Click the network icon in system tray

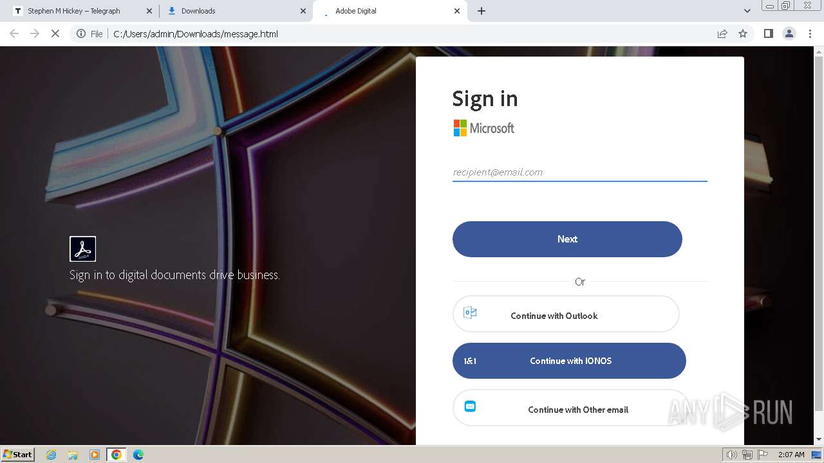747,455
